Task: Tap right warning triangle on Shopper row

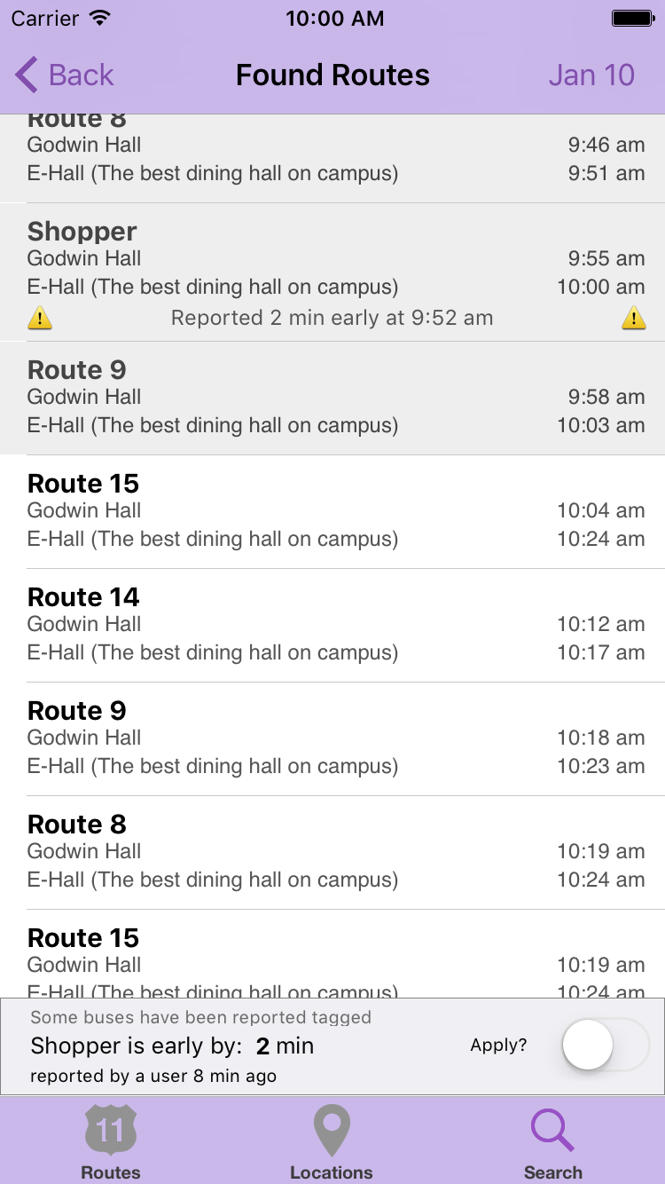Action: click(x=633, y=318)
